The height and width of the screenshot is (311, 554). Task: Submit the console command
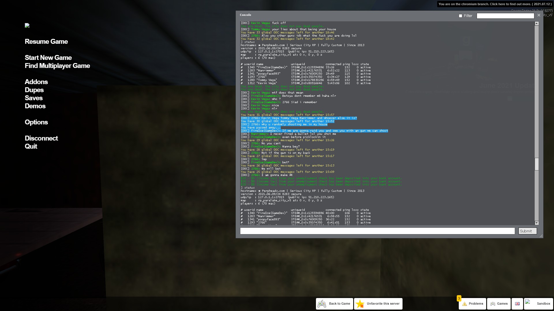527,231
